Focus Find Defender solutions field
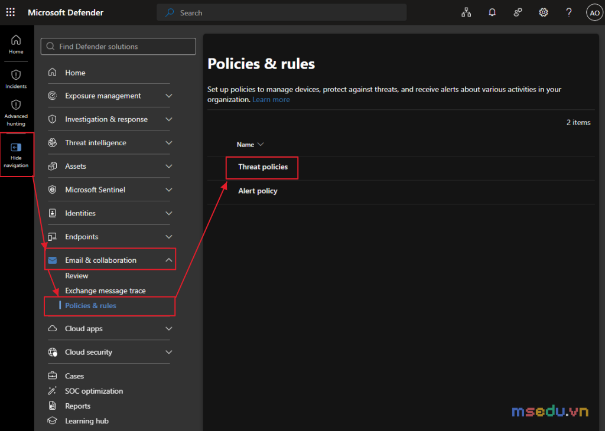605x431 pixels. [118, 46]
